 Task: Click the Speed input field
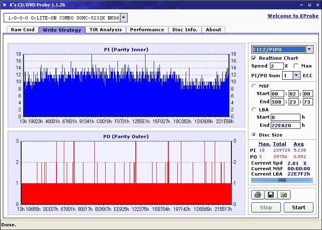(x=276, y=66)
